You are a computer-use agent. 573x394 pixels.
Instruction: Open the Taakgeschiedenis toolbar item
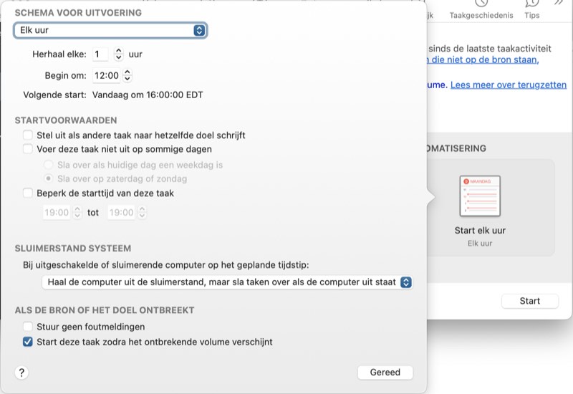(481, 9)
